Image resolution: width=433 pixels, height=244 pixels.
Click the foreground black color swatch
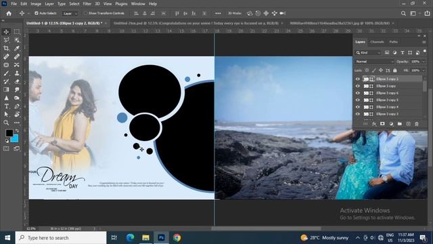click(x=9, y=133)
